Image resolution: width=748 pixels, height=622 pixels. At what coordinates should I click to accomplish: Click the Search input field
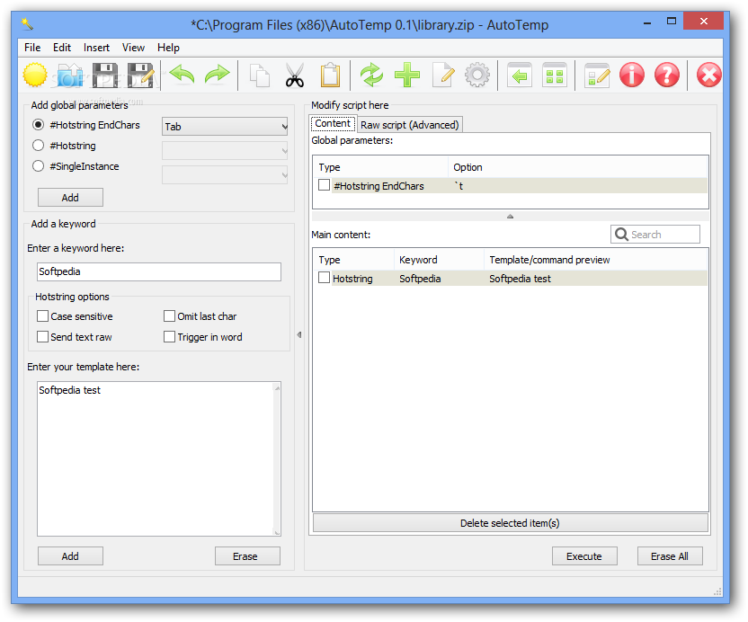point(655,235)
